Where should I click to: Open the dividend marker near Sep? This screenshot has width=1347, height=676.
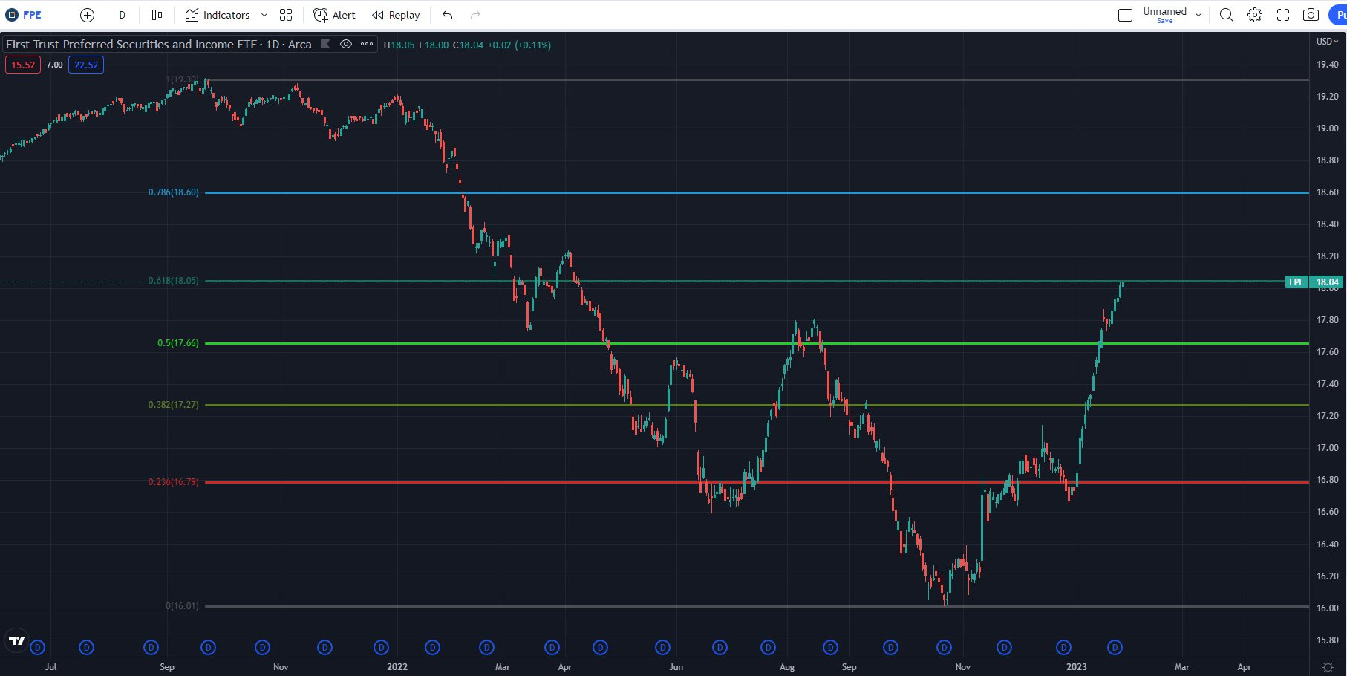tap(151, 648)
